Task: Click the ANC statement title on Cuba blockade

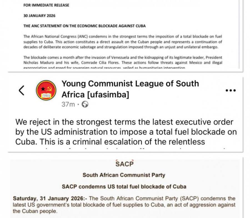Action: [x=84, y=26]
